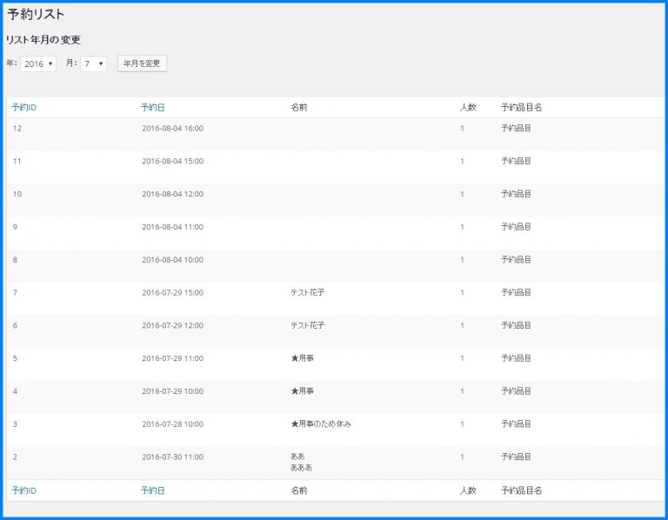
Task: Select the row with reservation ID 12
Action: click(17, 129)
